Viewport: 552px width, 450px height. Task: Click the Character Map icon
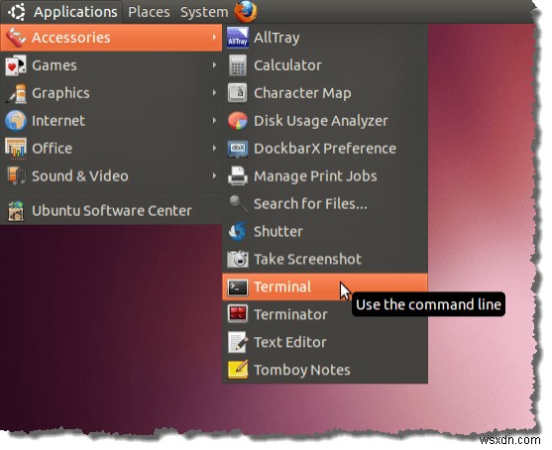(238, 93)
